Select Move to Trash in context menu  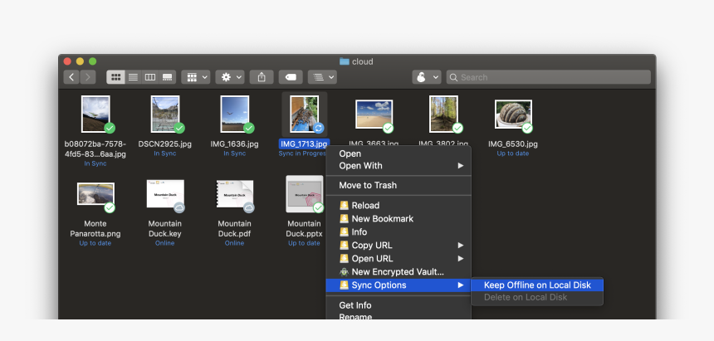(x=368, y=186)
